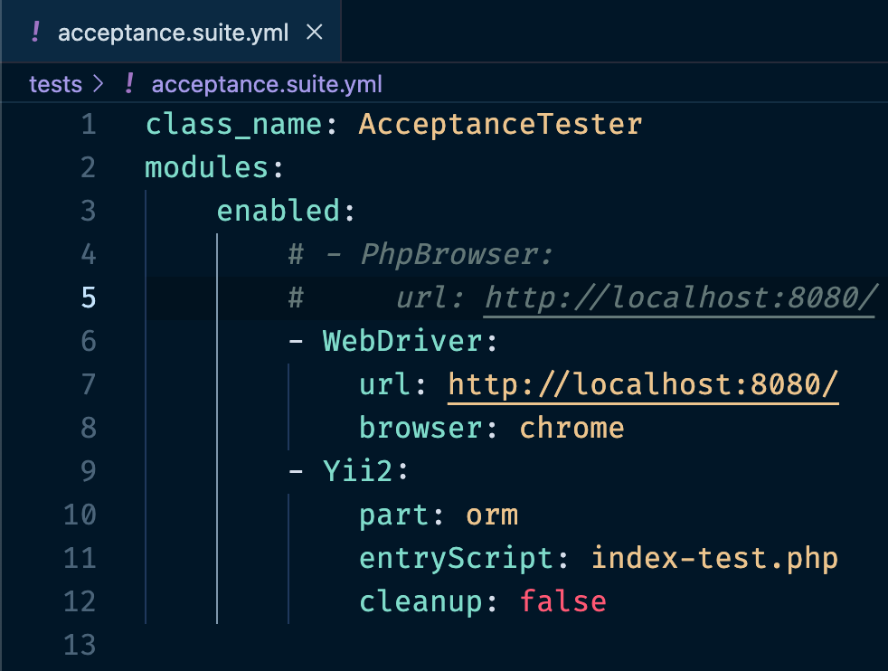
Task: Place cursor on the WebDriver module entry
Action: pos(401,342)
